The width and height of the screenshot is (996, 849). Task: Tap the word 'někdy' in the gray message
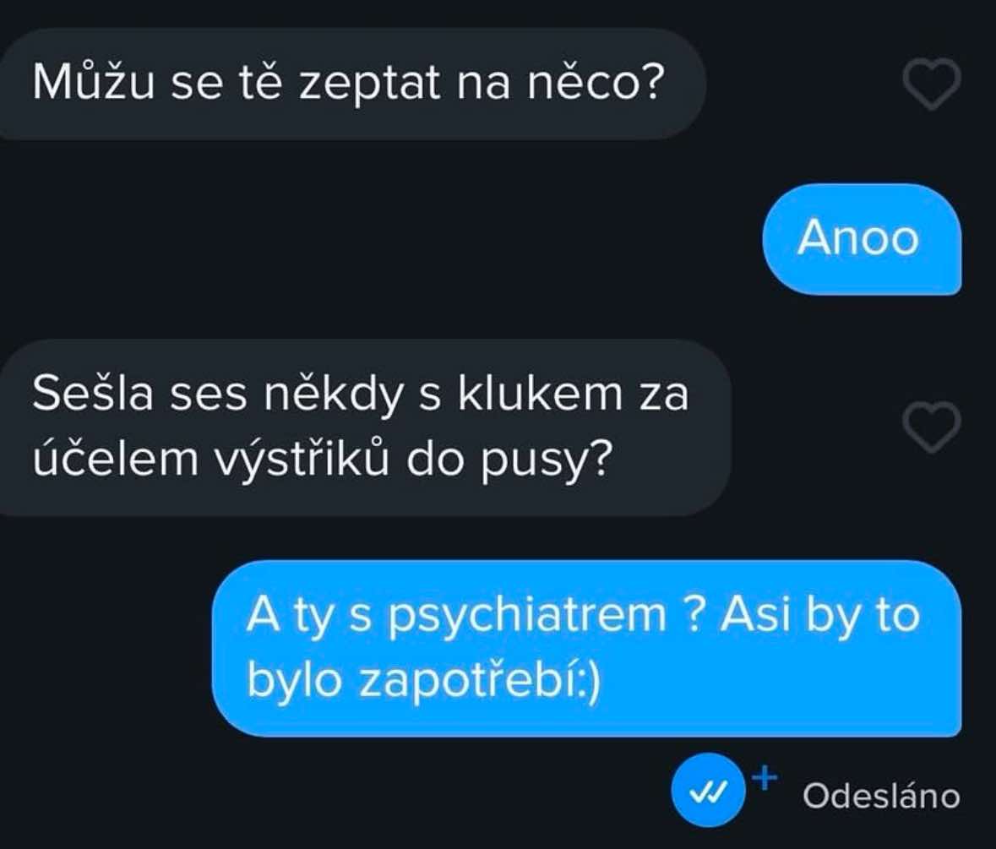[334, 395]
